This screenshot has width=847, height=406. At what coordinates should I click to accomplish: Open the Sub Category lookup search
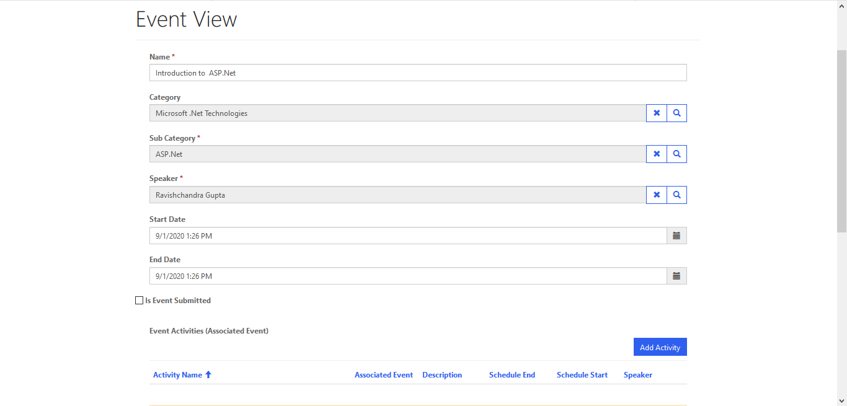(x=676, y=154)
